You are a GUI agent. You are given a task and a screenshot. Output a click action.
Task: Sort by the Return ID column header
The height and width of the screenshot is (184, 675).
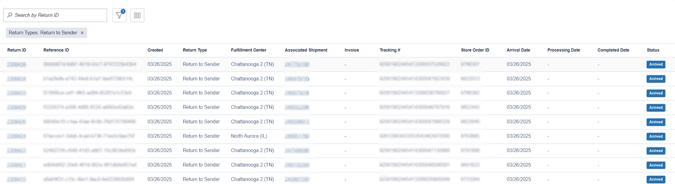pyautogui.click(x=17, y=50)
